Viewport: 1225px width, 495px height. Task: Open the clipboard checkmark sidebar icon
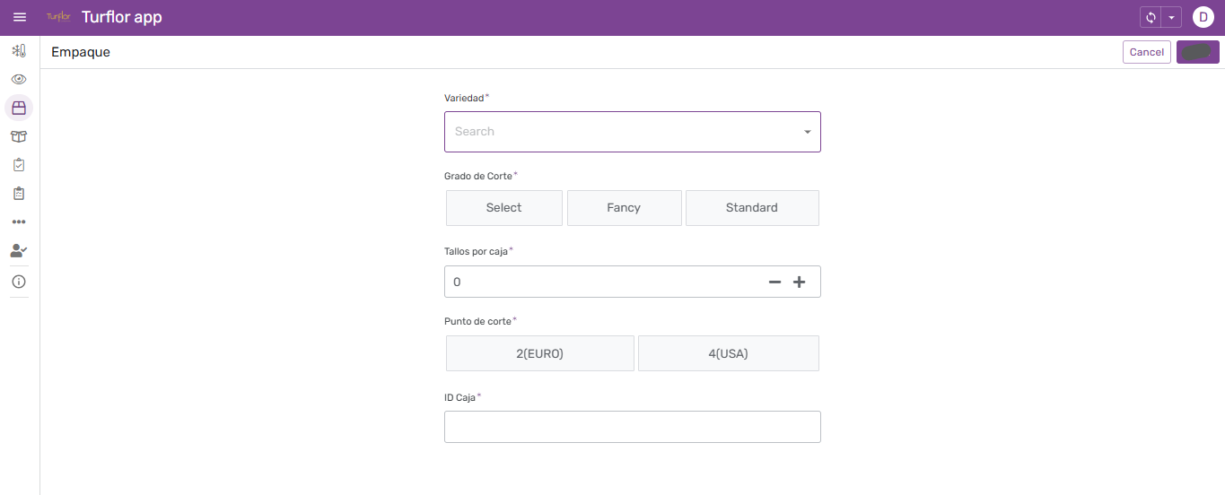19,165
